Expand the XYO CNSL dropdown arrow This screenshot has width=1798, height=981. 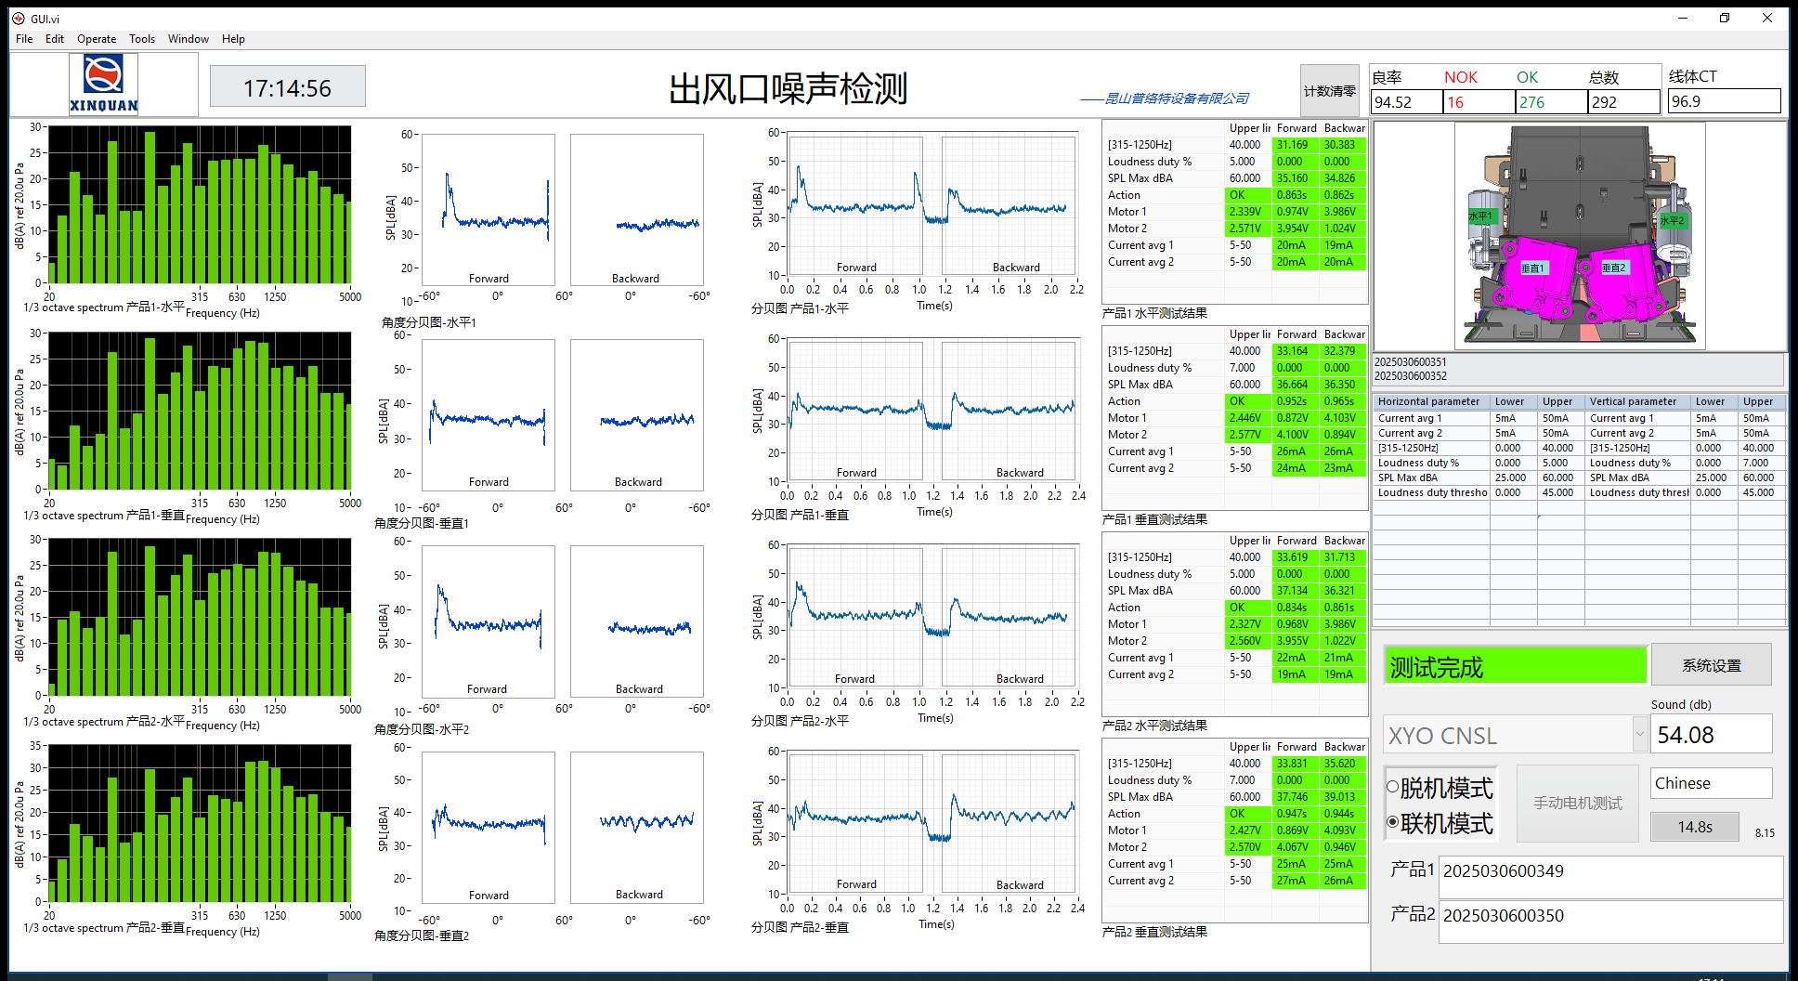click(1639, 734)
